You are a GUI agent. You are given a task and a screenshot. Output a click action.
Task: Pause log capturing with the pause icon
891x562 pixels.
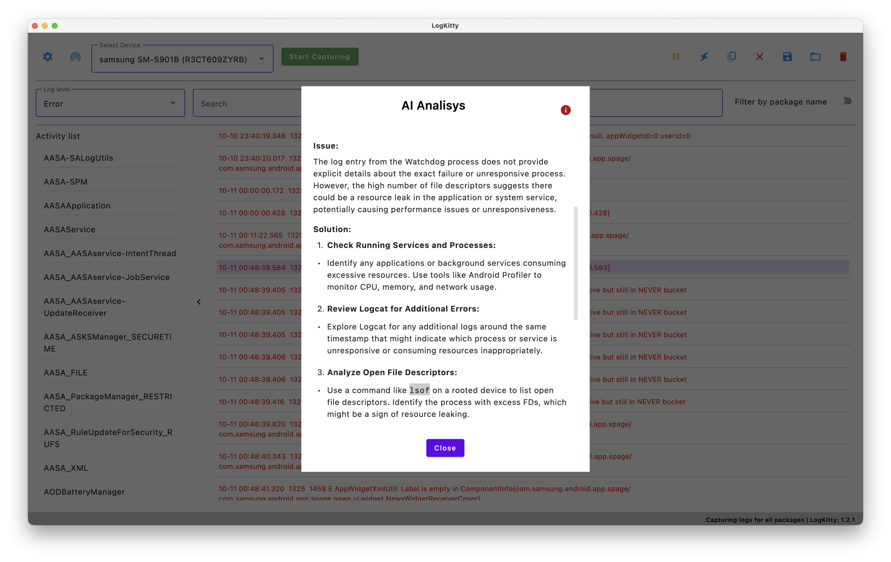point(676,57)
